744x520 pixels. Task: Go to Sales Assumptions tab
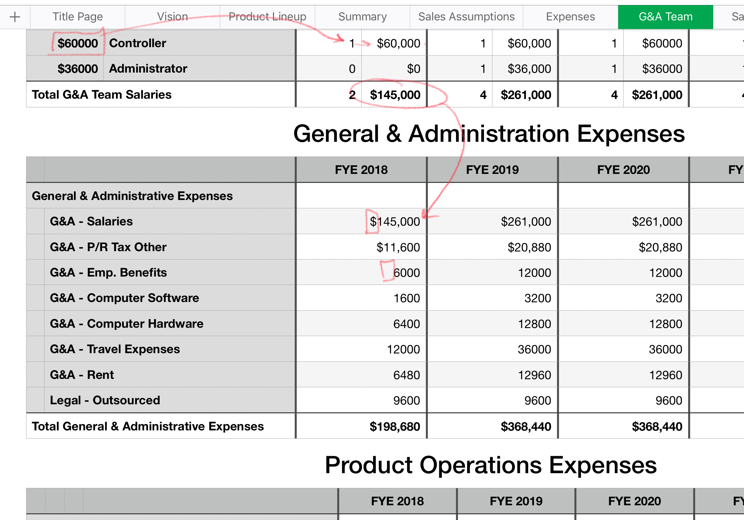click(x=466, y=17)
